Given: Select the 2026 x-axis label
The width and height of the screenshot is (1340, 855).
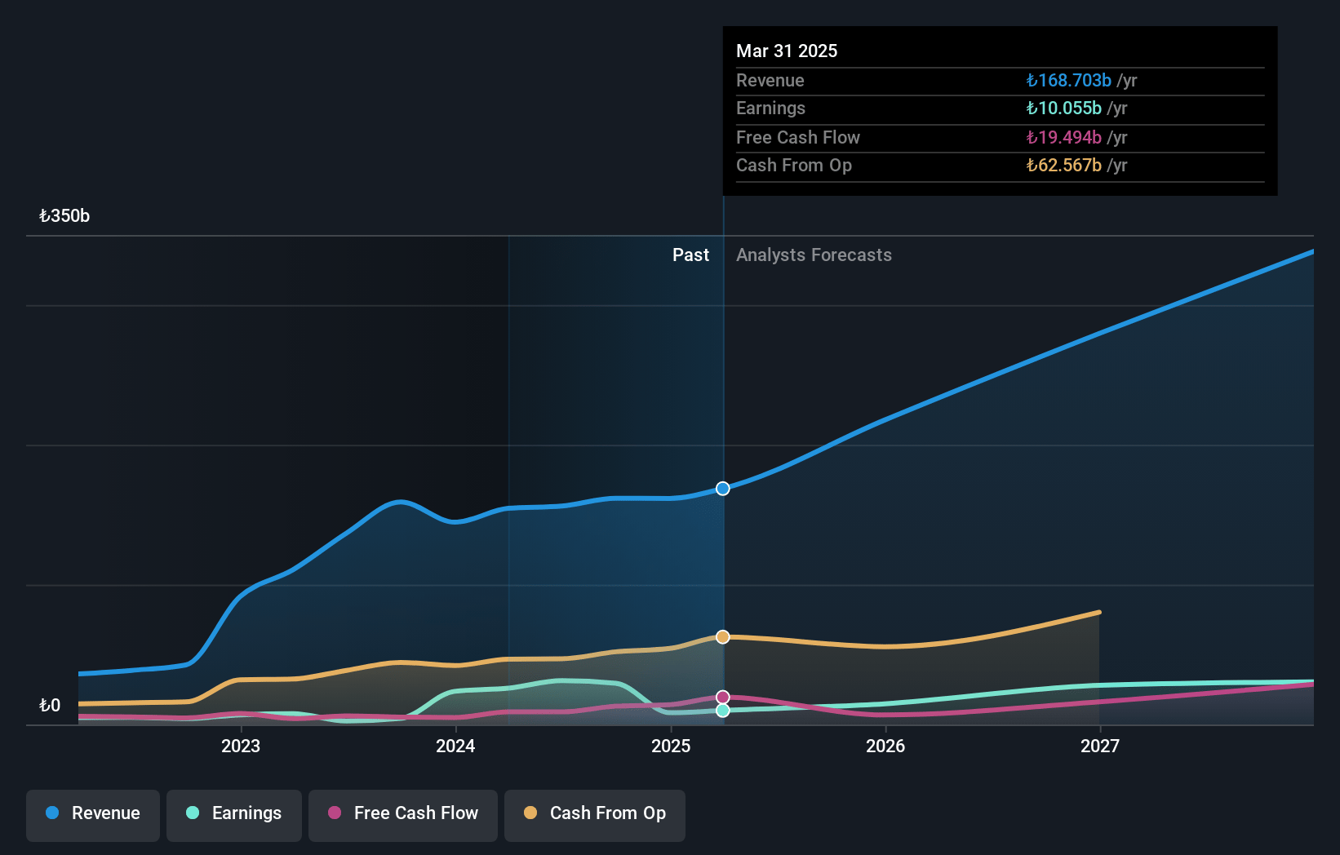Looking at the screenshot, I should (885, 746).
